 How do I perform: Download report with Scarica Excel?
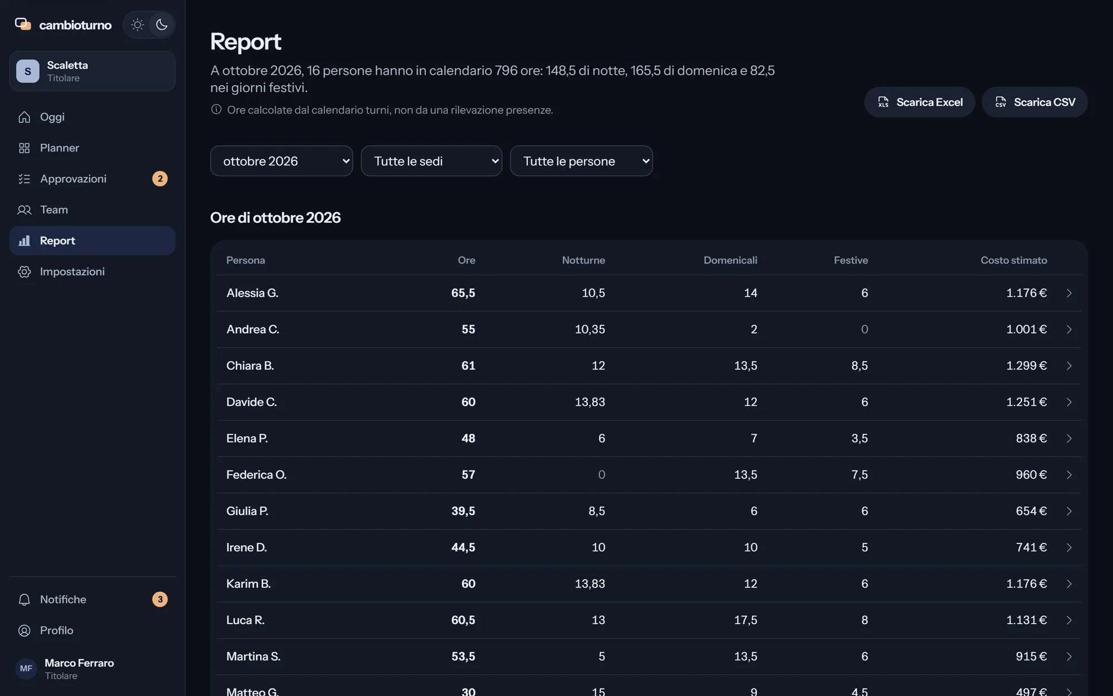919,102
